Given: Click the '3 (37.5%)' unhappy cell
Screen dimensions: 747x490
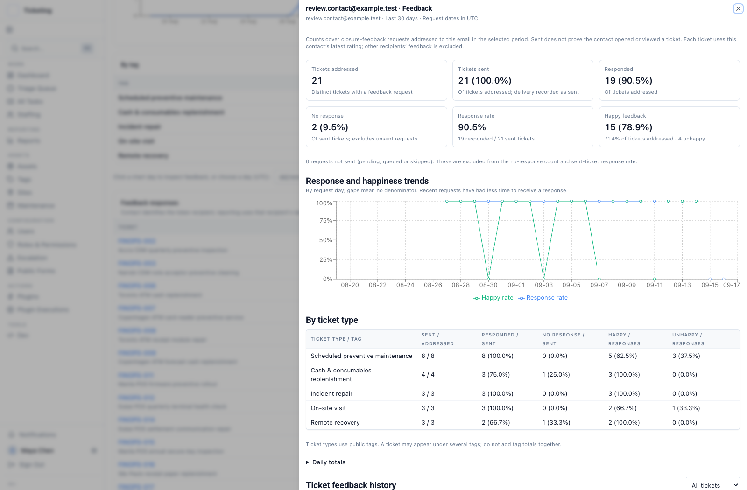Looking at the screenshot, I should (687, 356).
